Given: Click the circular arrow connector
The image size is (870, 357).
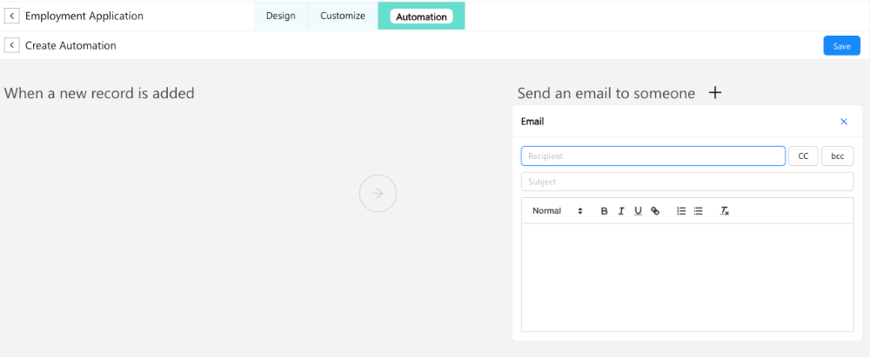Looking at the screenshot, I should click(378, 194).
